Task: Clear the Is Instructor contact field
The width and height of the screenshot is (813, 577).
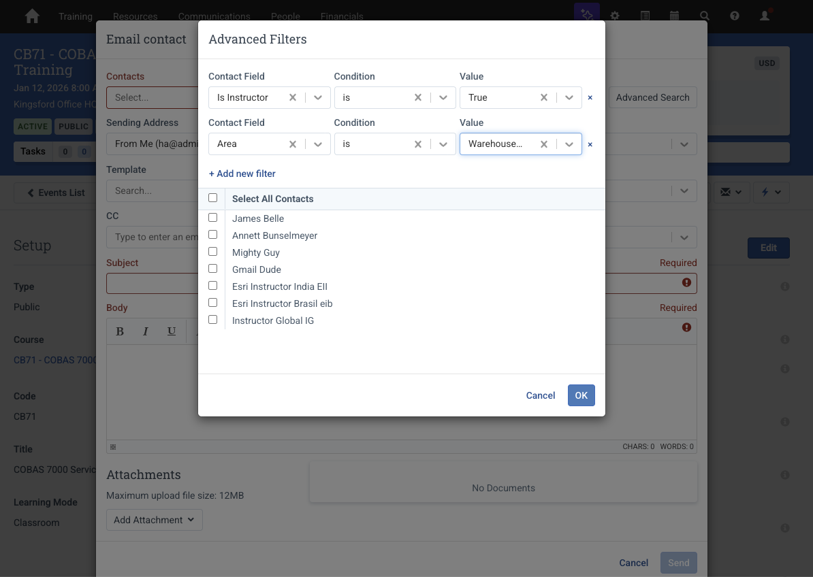Action: (x=292, y=97)
